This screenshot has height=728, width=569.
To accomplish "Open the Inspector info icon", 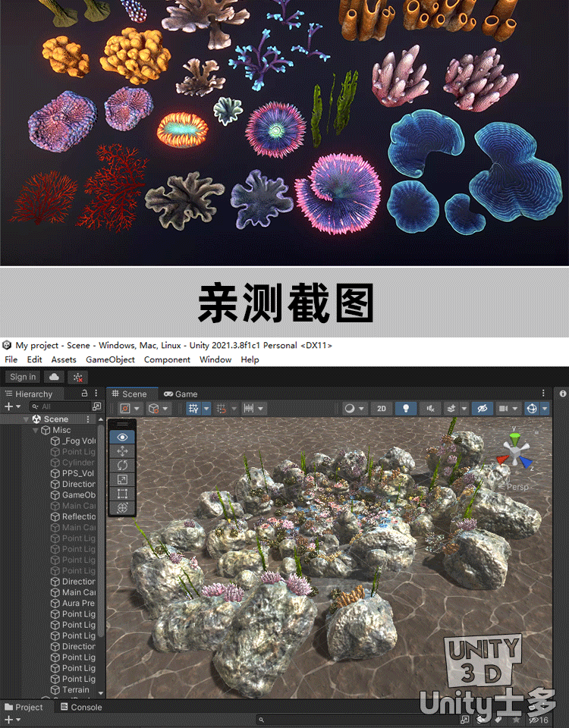I will [x=563, y=394].
